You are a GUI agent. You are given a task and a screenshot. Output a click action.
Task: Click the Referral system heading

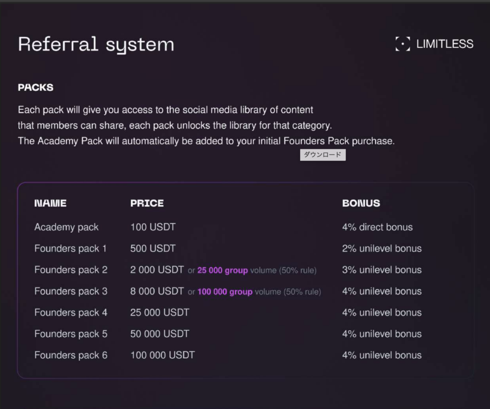(96, 44)
